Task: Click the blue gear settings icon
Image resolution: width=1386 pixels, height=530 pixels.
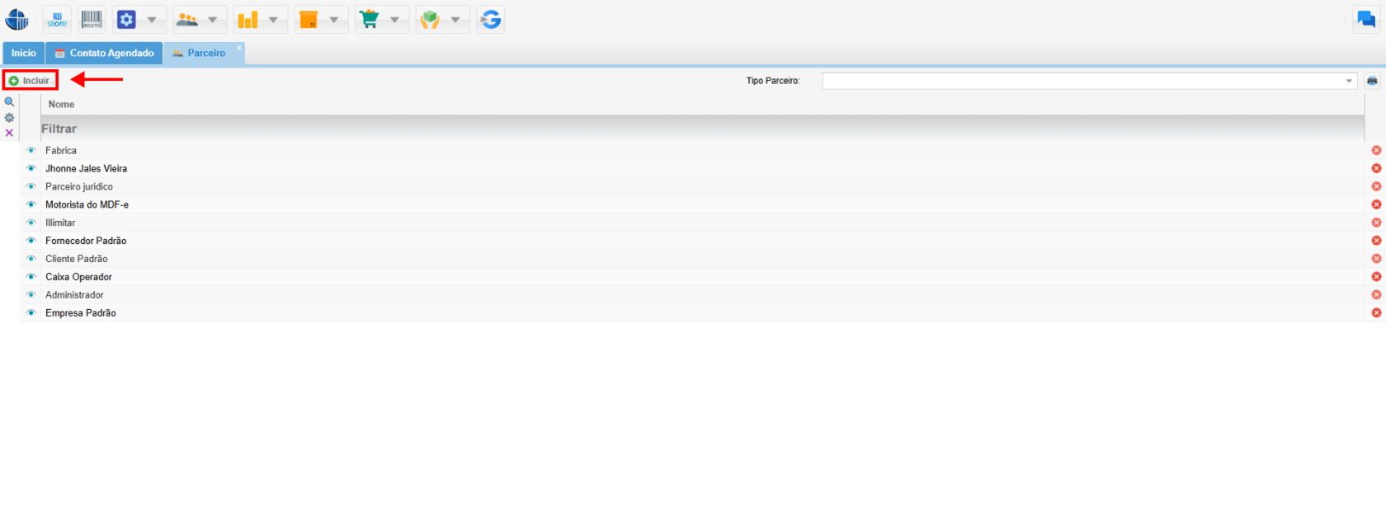Action: tap(126, 20)
